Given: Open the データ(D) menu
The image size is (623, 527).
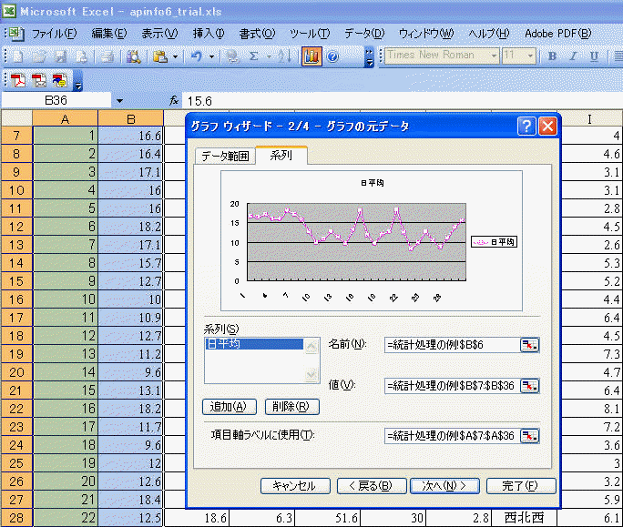Looking at the screenshot, I should coord(364,34).
